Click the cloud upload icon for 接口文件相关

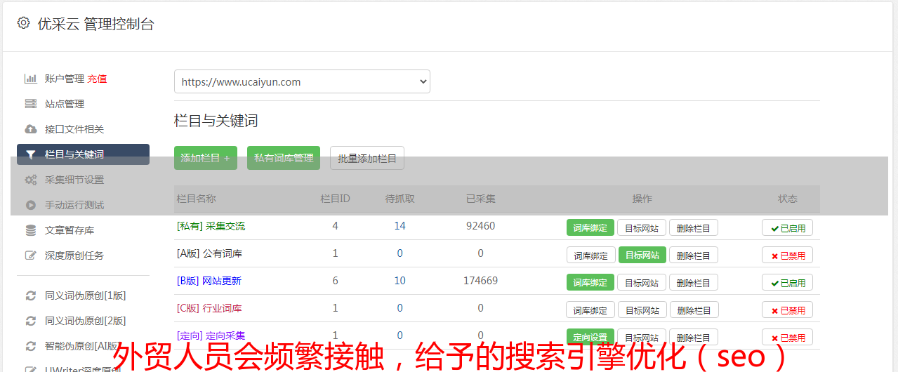(x=30, y=129)
